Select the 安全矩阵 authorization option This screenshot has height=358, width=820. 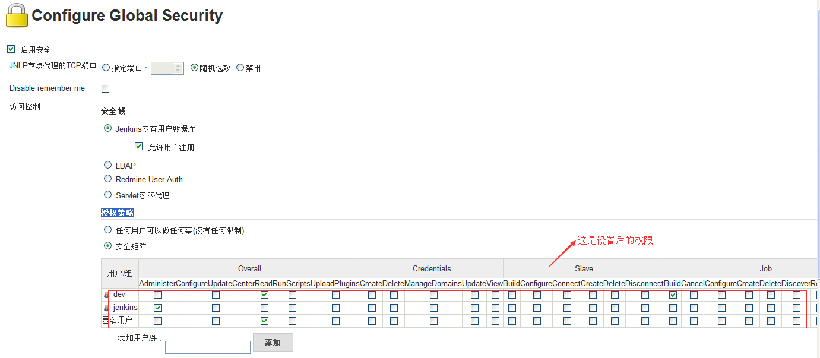pos(107,246)
